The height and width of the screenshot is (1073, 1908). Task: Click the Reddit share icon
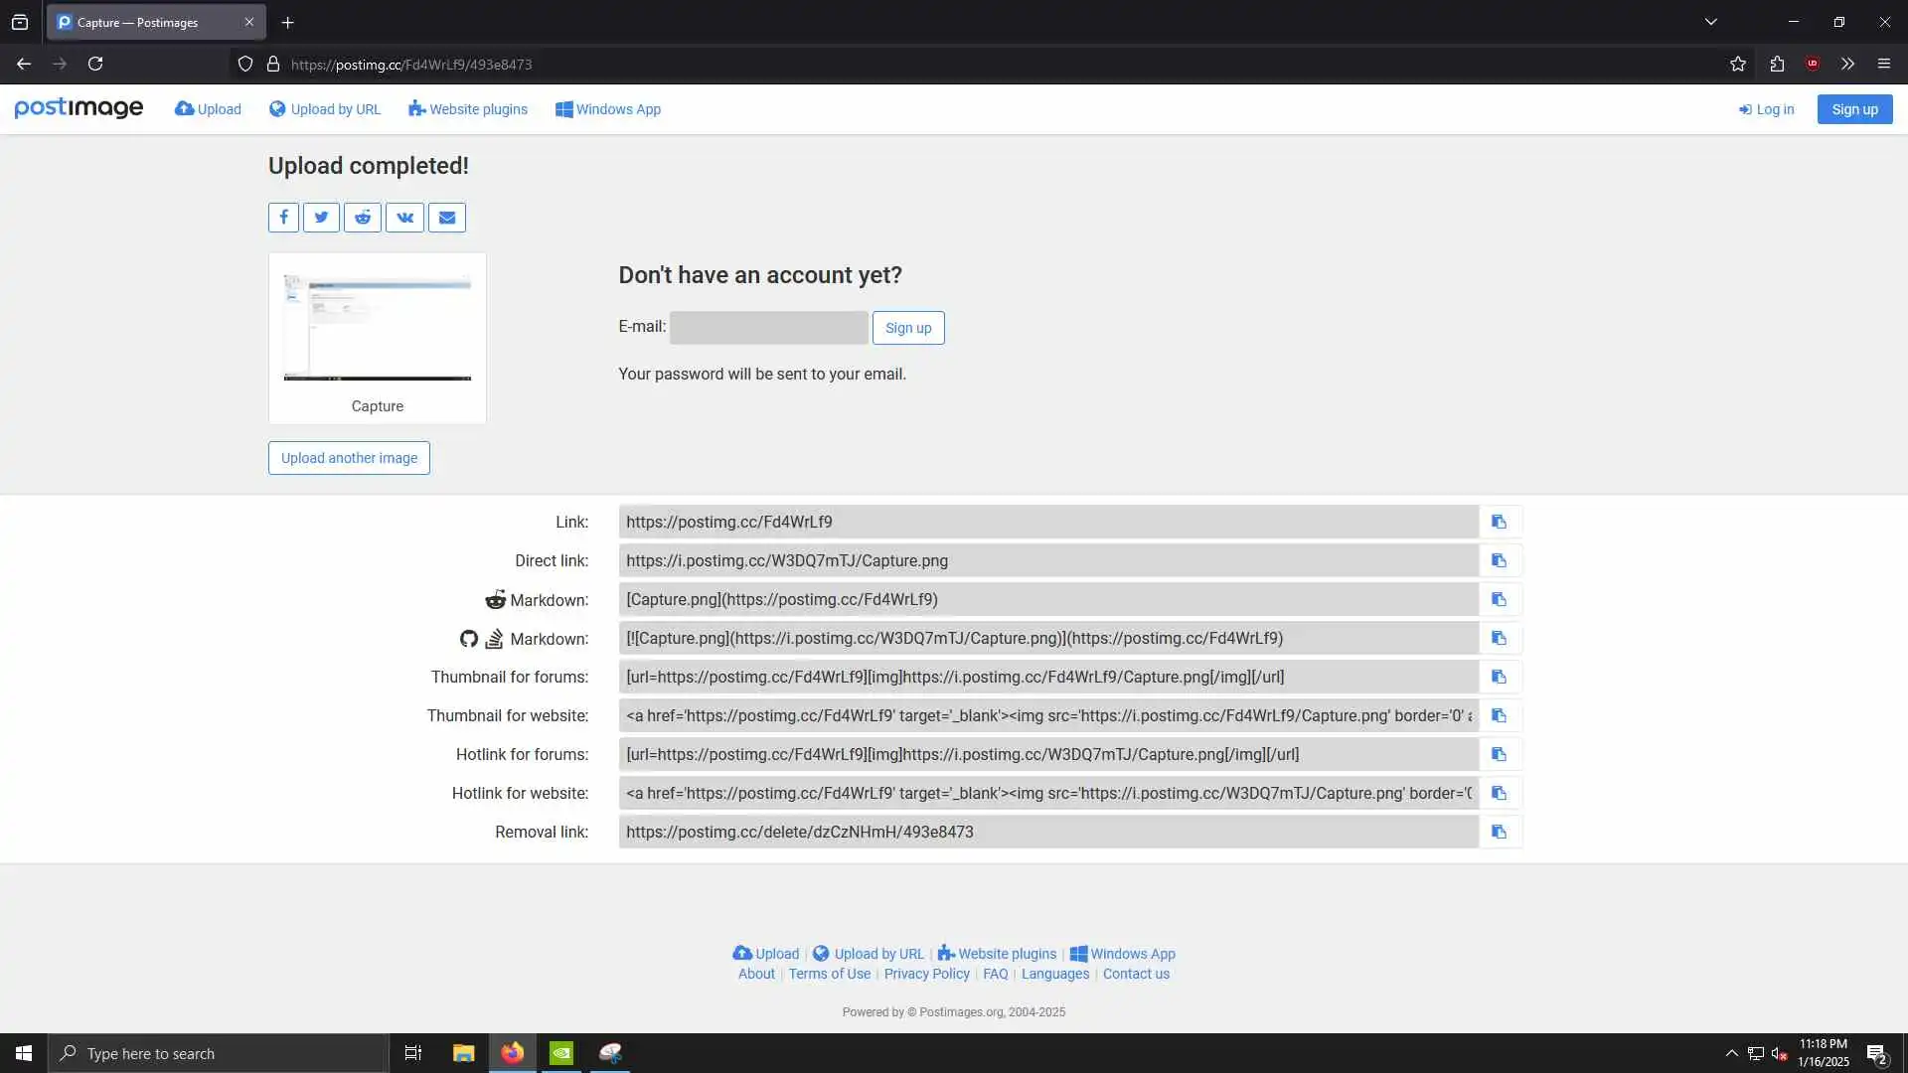click(363, 218)
